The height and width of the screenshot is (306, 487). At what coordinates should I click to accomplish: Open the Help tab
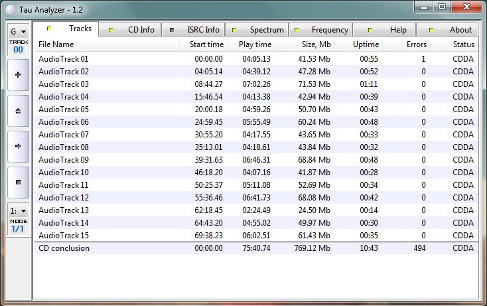pos(384,30)
